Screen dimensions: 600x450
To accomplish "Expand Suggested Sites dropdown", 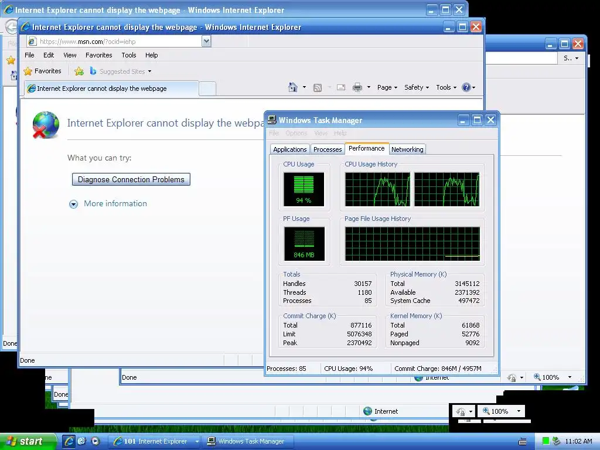I will point(149,71).
